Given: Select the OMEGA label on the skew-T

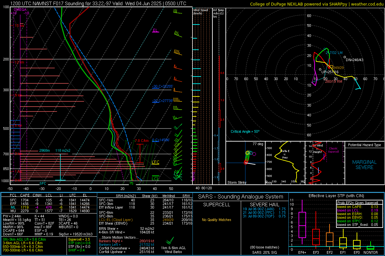Looking at the screenshot, I should pos(20,9).
